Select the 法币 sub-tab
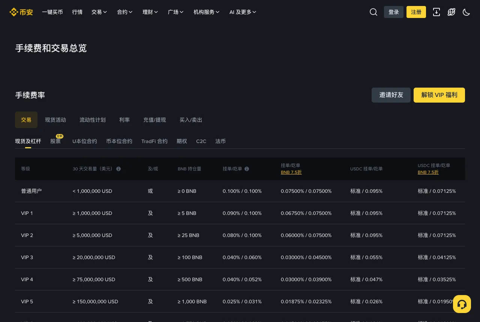Image resolution: width=480 pixels, height=322 pixels. [220, 141]
